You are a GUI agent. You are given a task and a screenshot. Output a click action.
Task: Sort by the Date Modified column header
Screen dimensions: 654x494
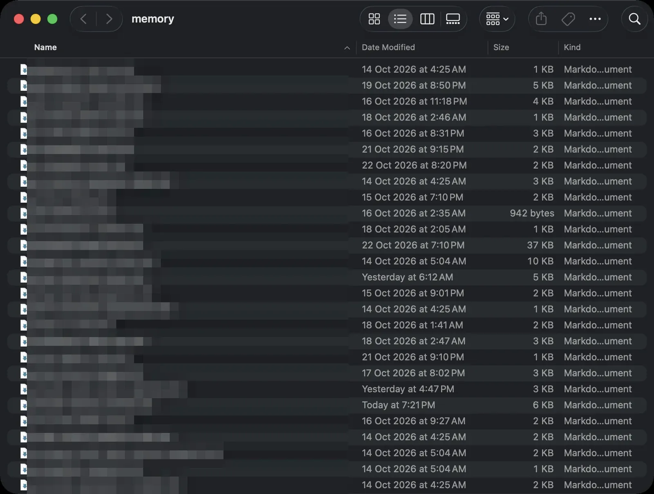click(388, 47)
